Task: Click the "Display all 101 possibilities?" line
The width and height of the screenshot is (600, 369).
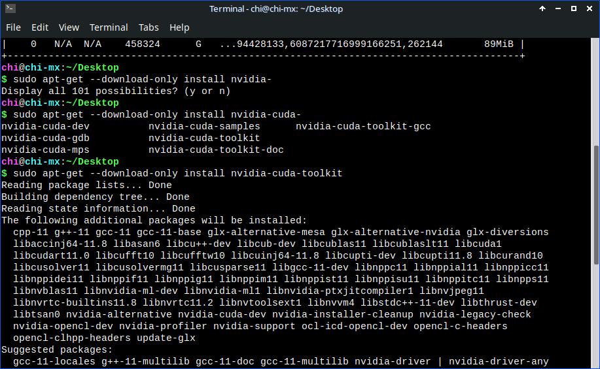Action: coord(116,91)
